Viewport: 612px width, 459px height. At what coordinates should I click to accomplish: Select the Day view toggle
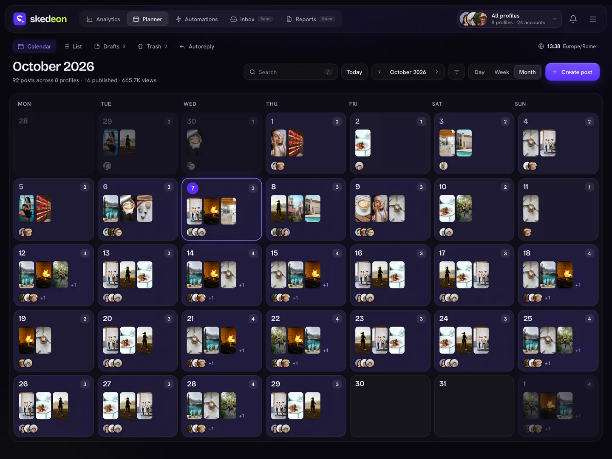(479, 72)
